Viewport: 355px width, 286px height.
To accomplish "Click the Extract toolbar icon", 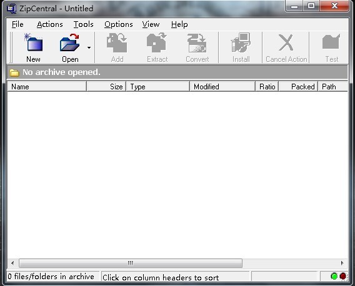I will [x=157, y=42].
